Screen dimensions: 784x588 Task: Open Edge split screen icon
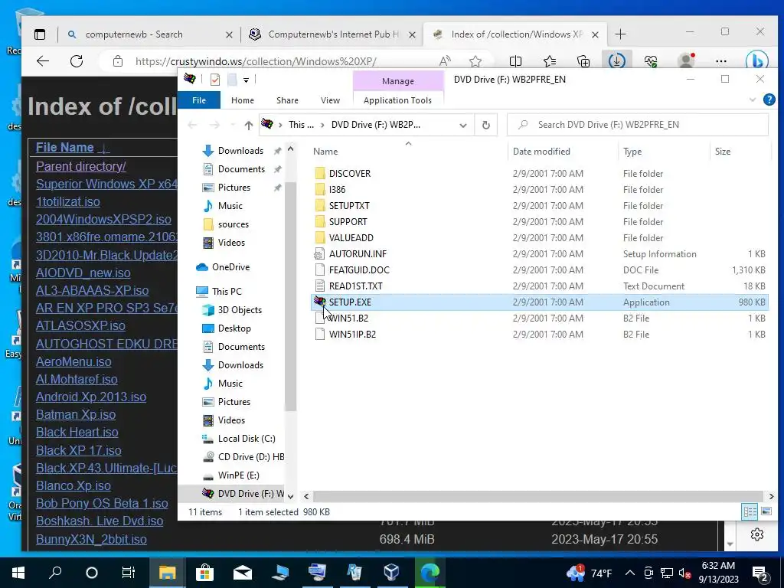[x=515, y=61]
